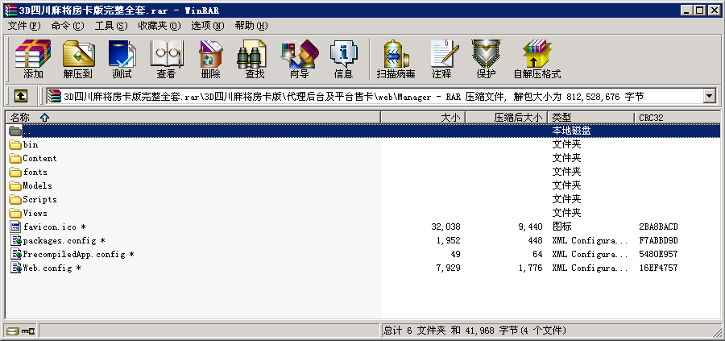Select the favicon.ico file entry

[x=53, y=227]
